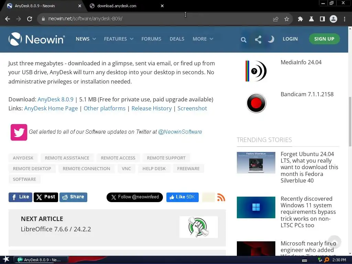Select the AnyDesk 8.0.9 - Neowin tab
Screen dimensions: 352x264
(x=44, y=6)
